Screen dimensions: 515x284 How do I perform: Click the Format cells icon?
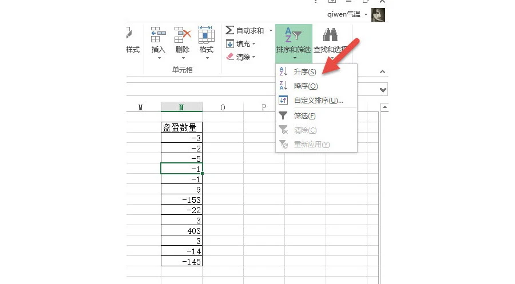click(x=206, y=35)
